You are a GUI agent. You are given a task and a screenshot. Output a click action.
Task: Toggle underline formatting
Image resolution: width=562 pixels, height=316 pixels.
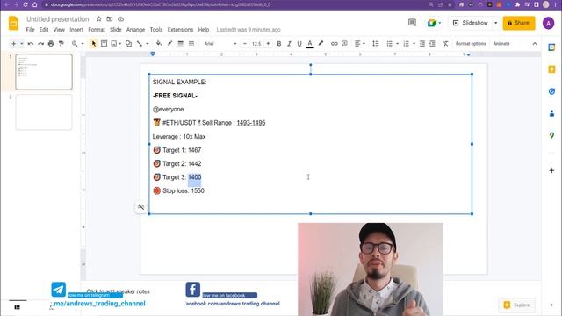click(299, 44)
